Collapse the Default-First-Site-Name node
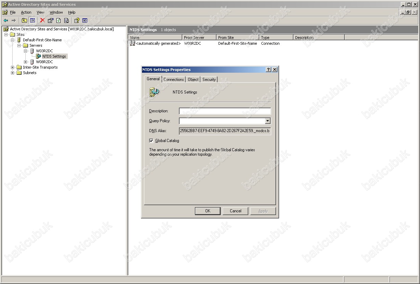420x284 pixels. [x=13, y=40]
